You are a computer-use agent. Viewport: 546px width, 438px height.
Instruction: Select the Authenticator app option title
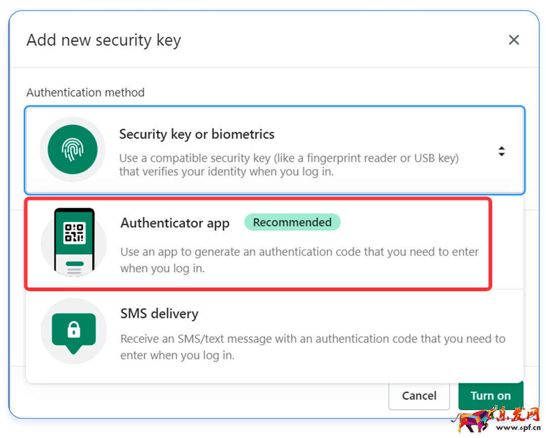tap(175, 224)
